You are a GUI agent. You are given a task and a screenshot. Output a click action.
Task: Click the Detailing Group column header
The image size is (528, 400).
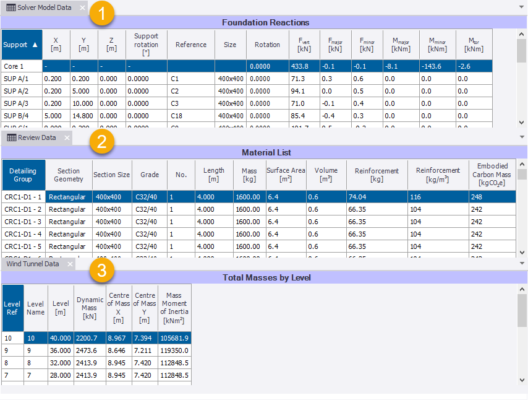(23, 175)
